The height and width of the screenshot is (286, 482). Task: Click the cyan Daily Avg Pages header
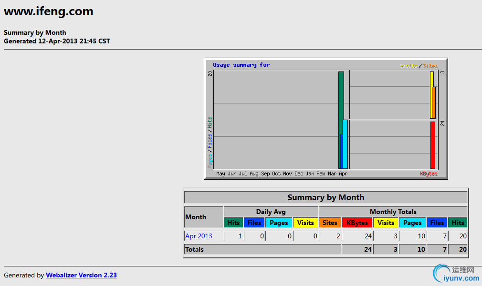279,223
